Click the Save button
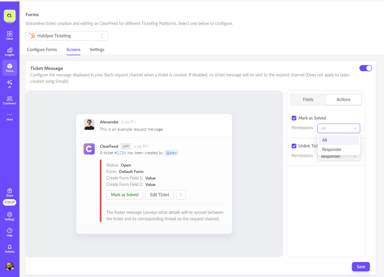Screen dimensions: 384x277 coord(361,267)
